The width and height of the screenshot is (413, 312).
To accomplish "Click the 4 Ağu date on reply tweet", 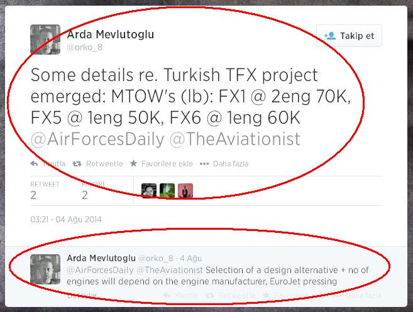I will pyautogui.click(x=191, y=259).
